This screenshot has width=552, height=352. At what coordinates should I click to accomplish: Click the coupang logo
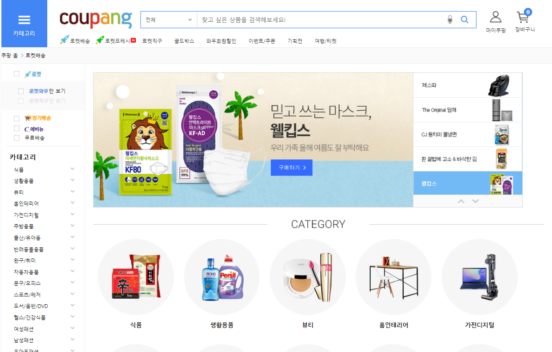pyautogui.click(x=96, y=19)
